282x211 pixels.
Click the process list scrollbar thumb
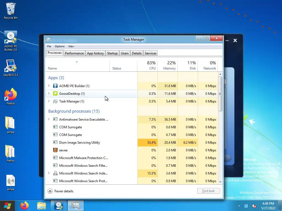(x=220, y=94)
